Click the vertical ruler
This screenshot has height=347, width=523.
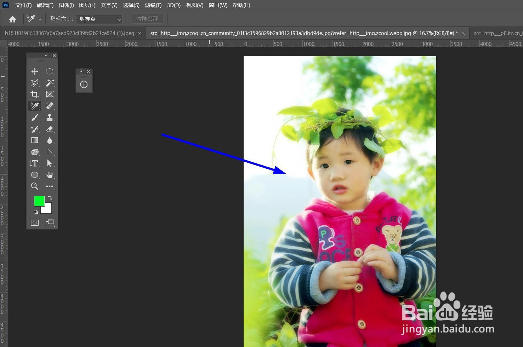pyautogui.click(x=4, y=197)
